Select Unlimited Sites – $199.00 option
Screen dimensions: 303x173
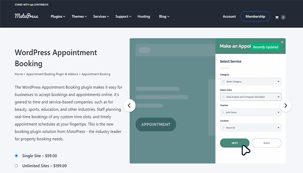pos(16,166)
